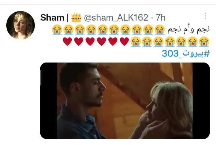Open Sham's round profile avatar

coord(20,25)
